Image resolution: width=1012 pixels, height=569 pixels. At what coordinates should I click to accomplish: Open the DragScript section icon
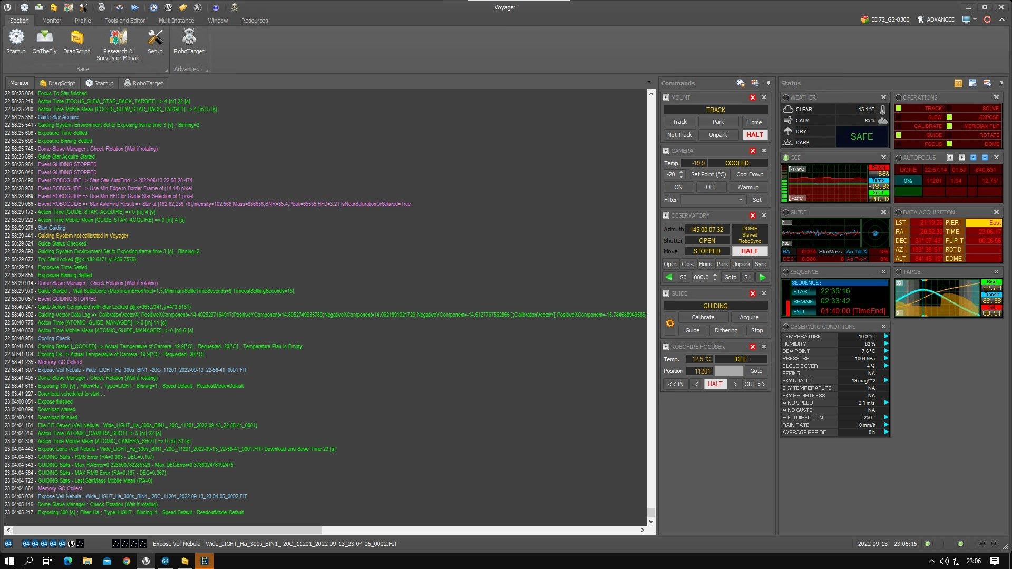click(76, 37)
